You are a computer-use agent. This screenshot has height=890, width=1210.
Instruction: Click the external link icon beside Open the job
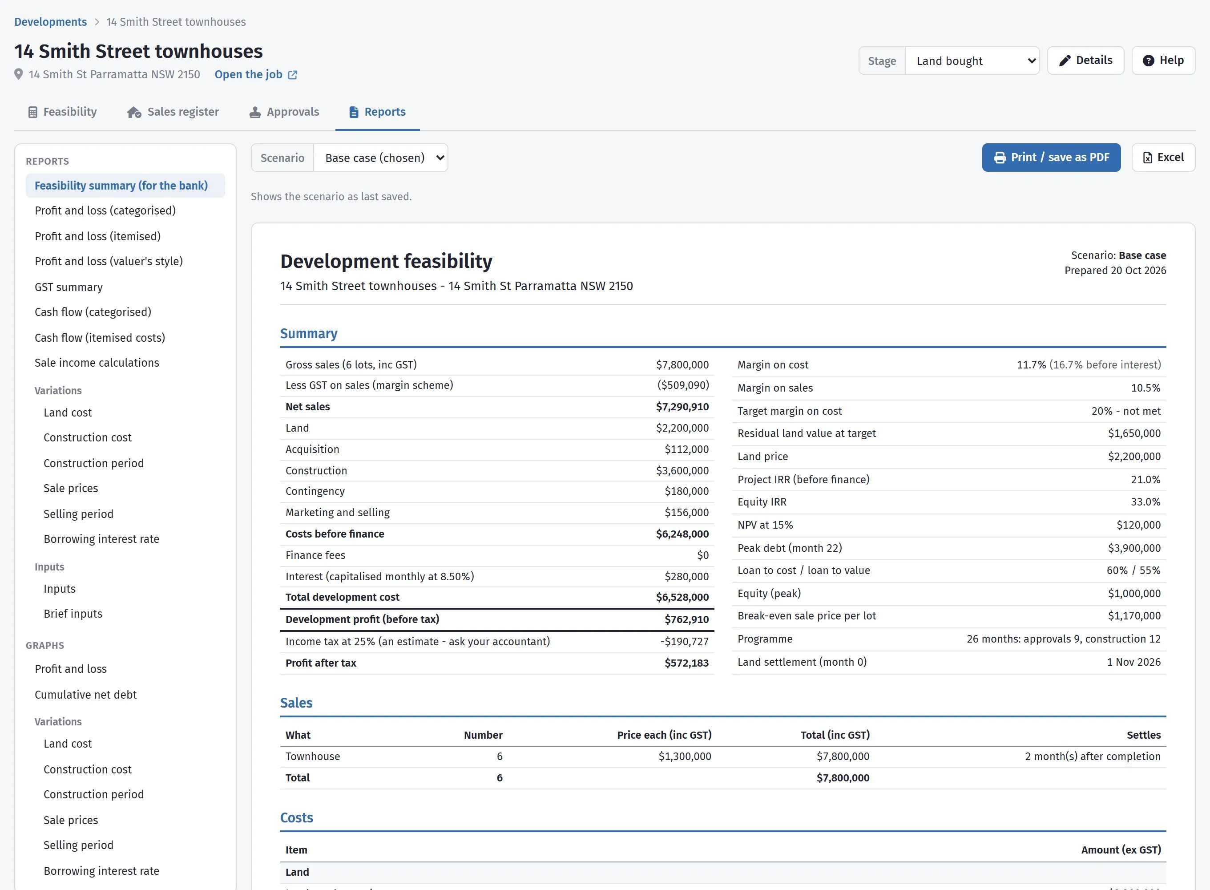(x=292, y=75)
